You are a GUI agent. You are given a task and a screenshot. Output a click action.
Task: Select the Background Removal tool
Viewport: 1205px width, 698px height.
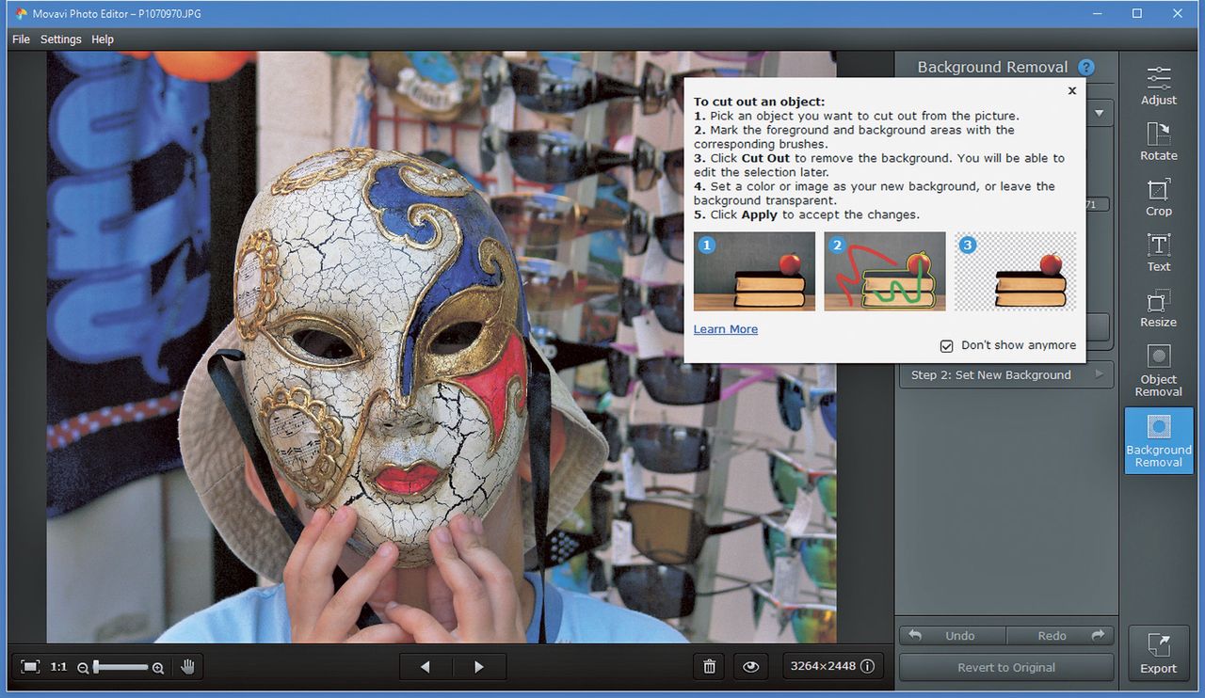pos(1158,439)
